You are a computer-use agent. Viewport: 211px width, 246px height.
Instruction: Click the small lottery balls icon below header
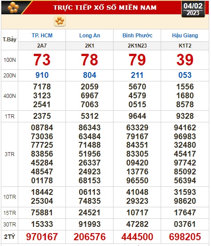click(x=60, y=21)
